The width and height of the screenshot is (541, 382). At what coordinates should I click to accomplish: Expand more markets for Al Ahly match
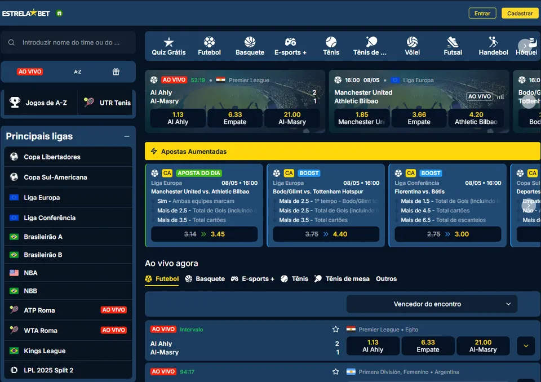pos(526,346)
